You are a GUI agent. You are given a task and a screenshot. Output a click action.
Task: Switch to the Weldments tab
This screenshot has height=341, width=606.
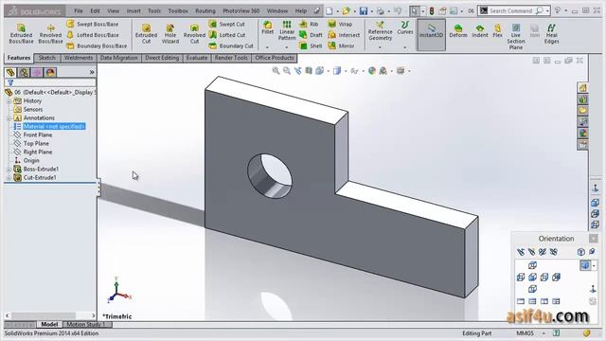(79, 58)
